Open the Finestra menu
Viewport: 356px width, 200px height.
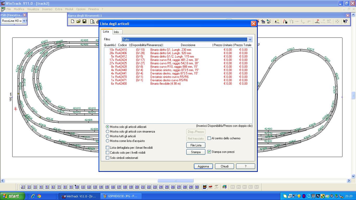click(93, 9)
